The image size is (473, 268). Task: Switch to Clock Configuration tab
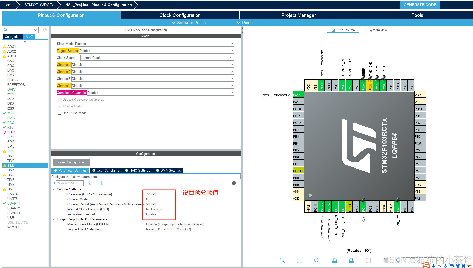(180, 15)
